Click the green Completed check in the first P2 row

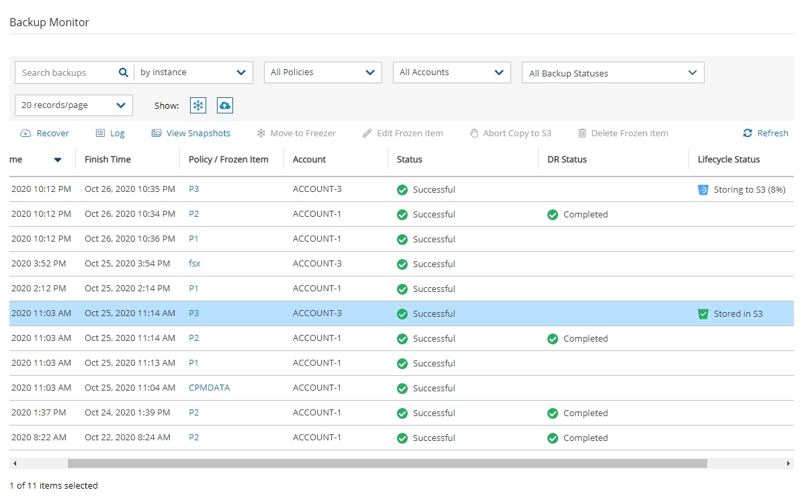tap(553, 215)
